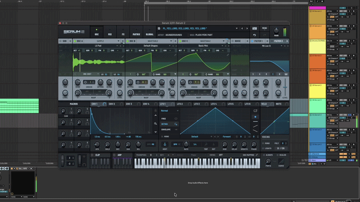Click the envelope lock icon
360x202 pixels.
click(155, 110)
